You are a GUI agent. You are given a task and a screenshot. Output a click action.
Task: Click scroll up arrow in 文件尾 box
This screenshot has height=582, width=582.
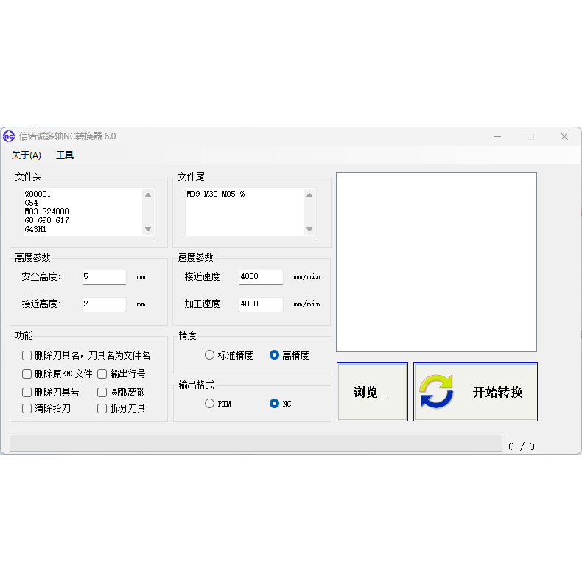coord(309,195)
